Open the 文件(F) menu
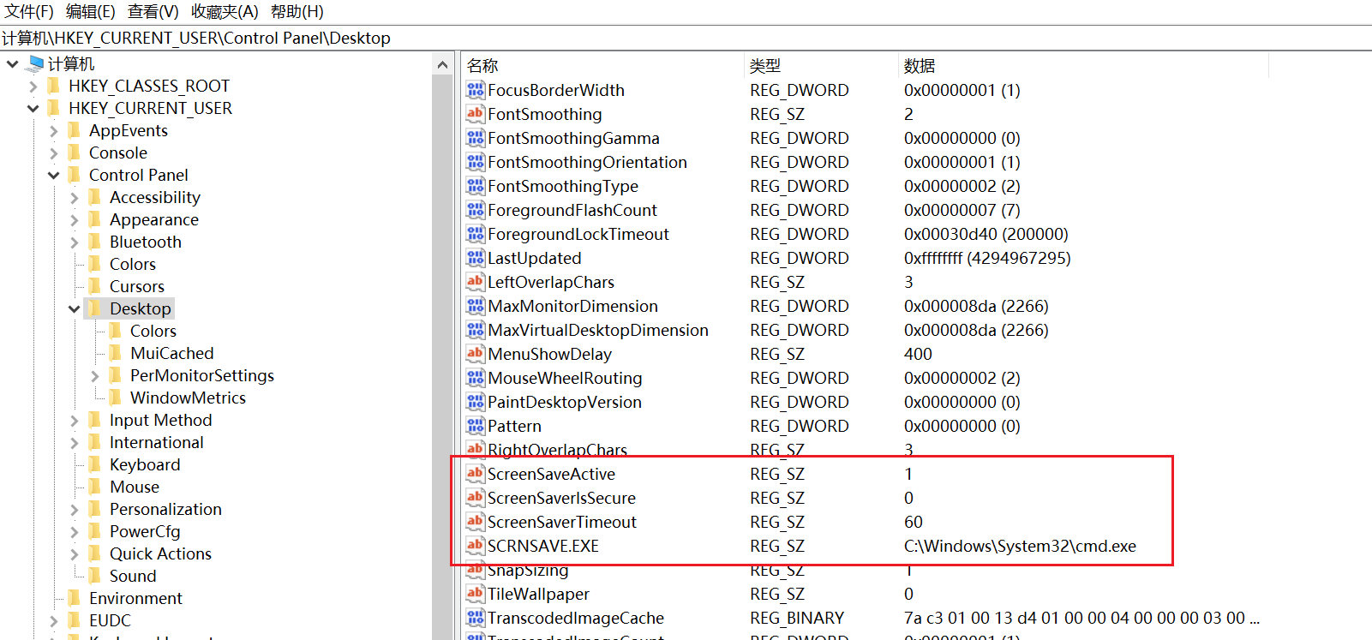This screenshot has width=1372, height=640. pyautogui.click(x=29, y=11)
